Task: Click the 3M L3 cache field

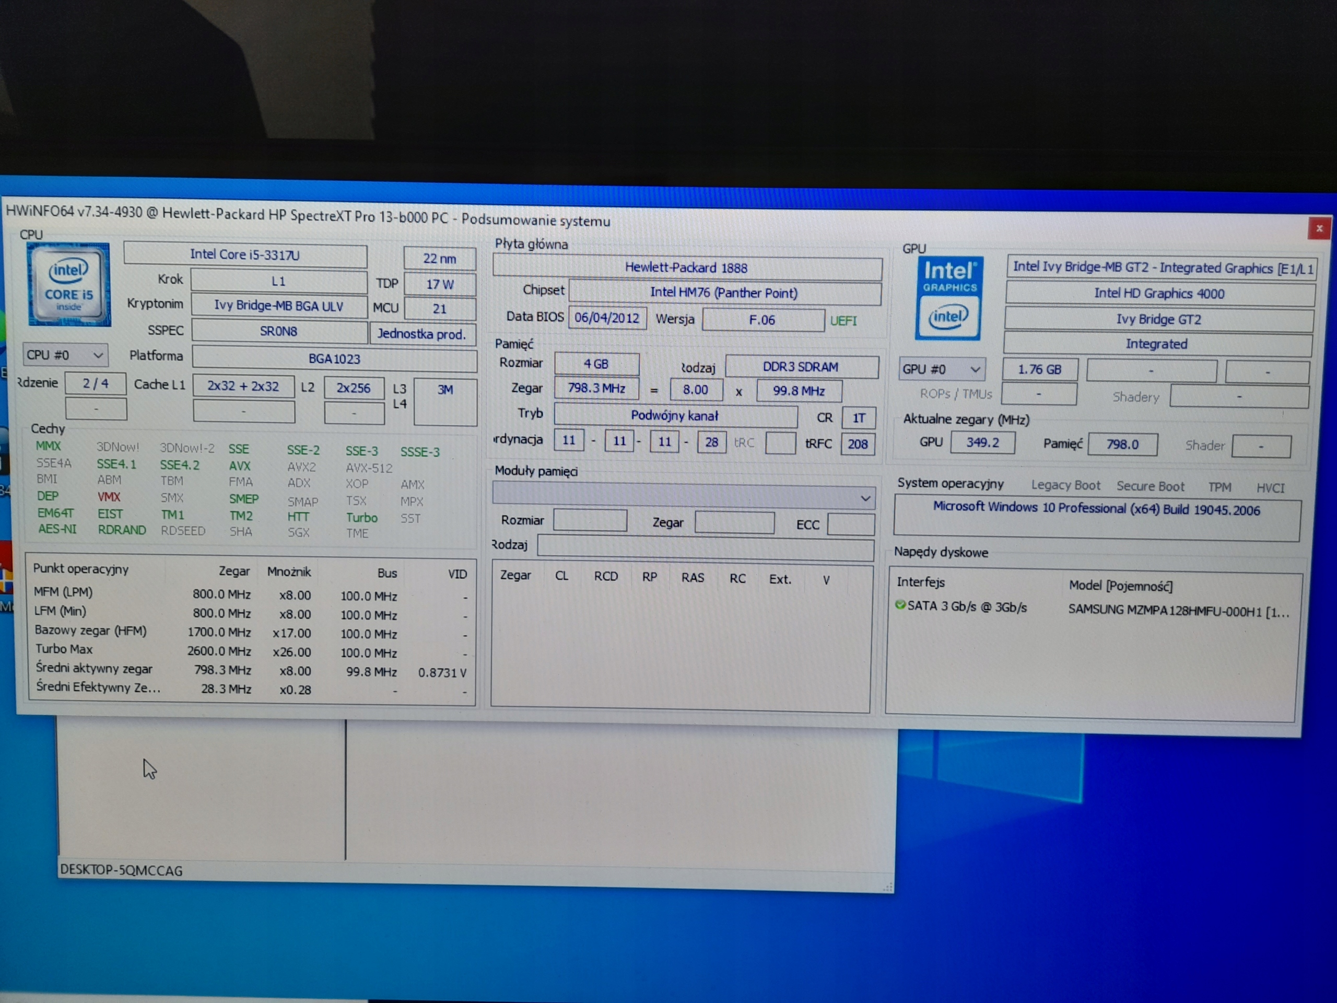Action: [x=445, y=402]
